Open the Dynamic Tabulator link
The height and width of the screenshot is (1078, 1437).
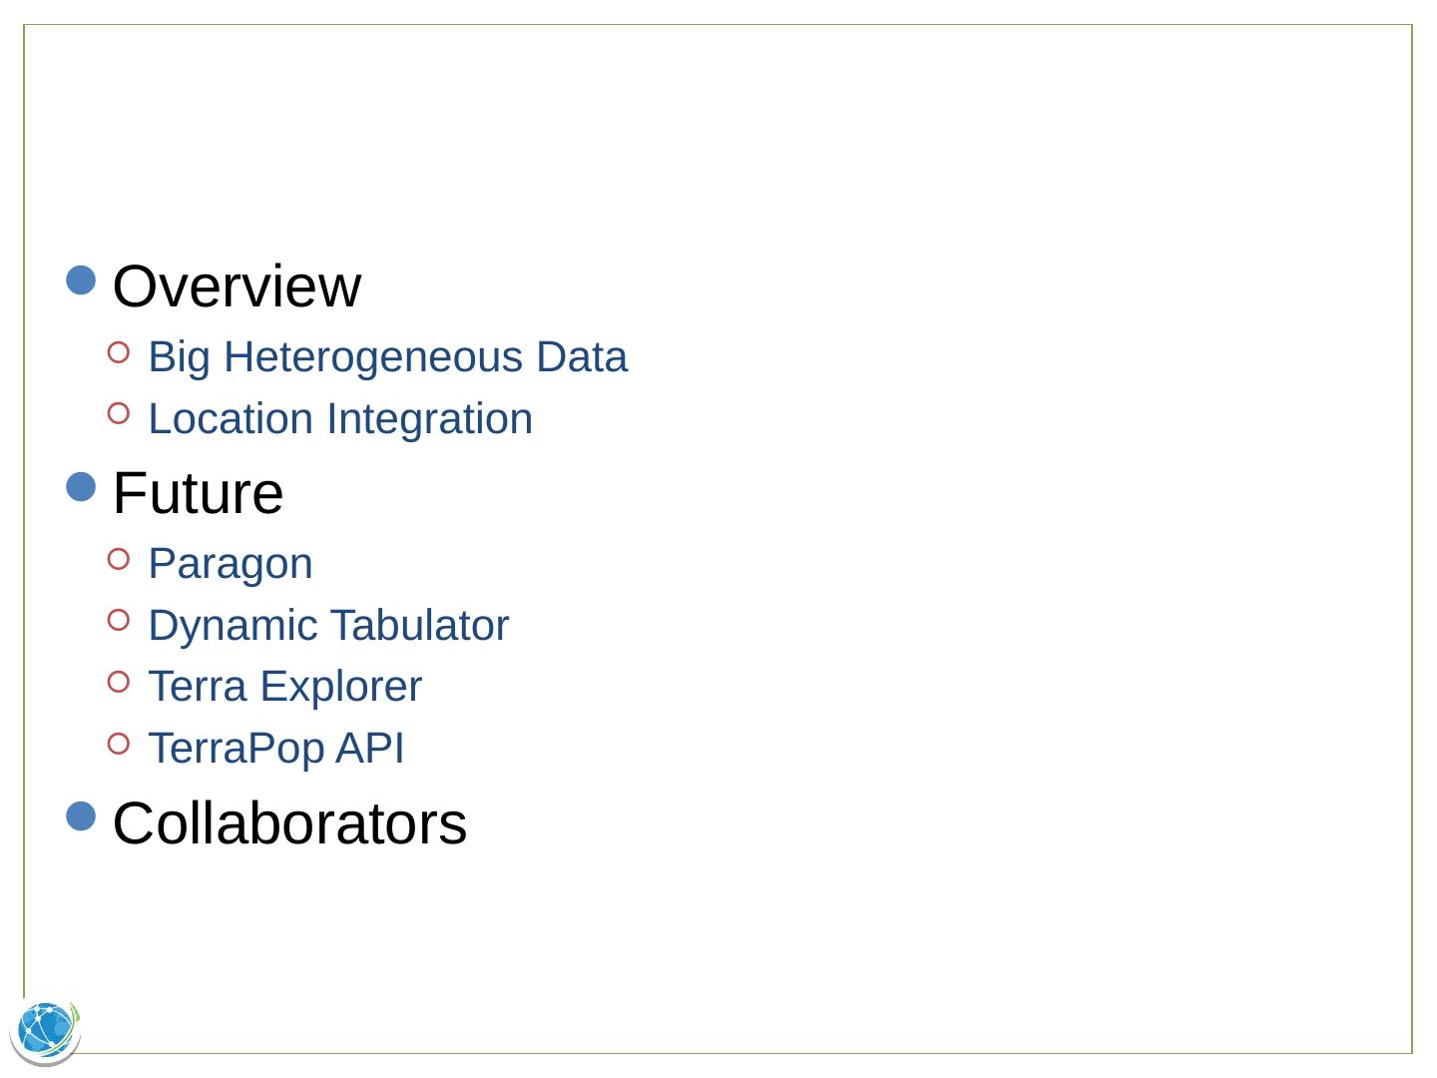point(328,626)
